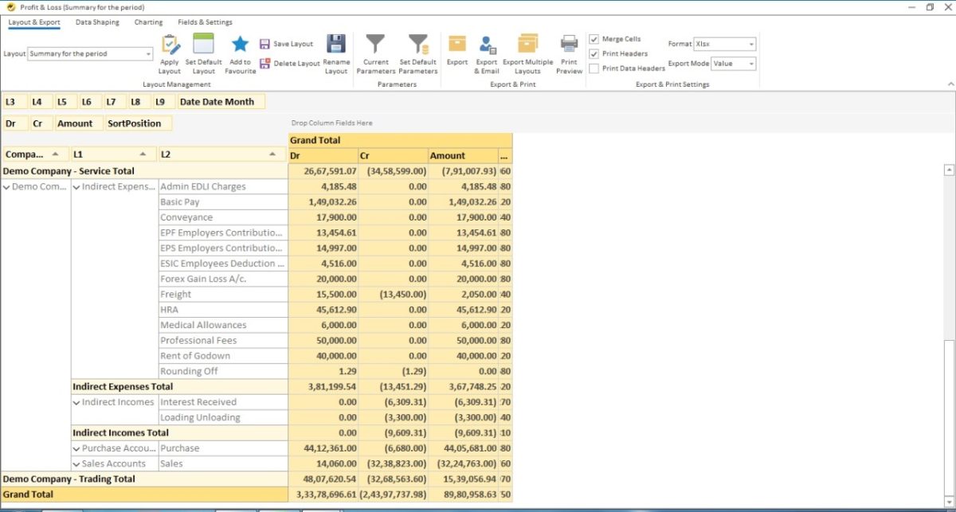Click the Save Layout button
Image resolution: width=956 pixels, height=512 pixels.
(x=287, y=44)
